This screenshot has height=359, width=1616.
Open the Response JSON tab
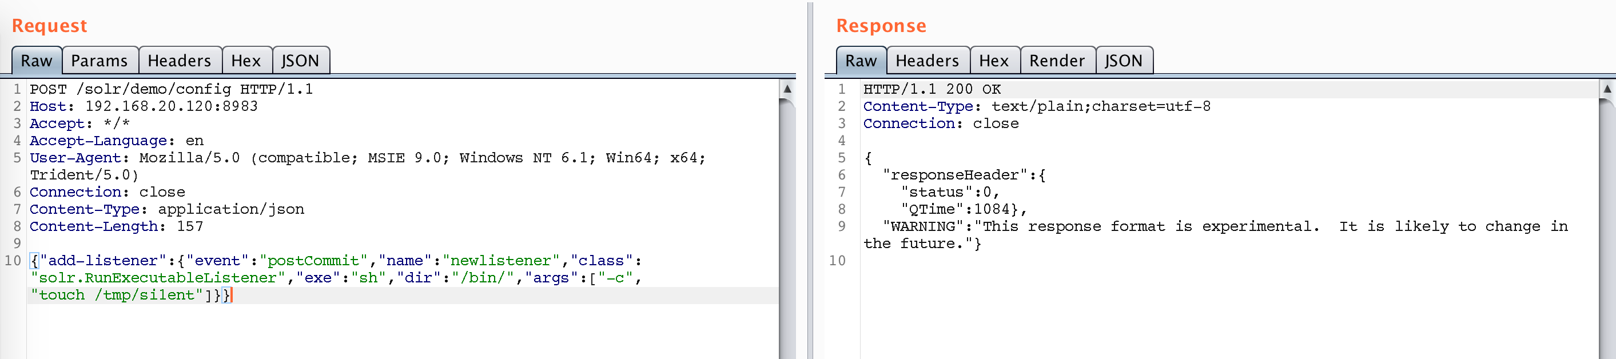tap(1124, 60)
